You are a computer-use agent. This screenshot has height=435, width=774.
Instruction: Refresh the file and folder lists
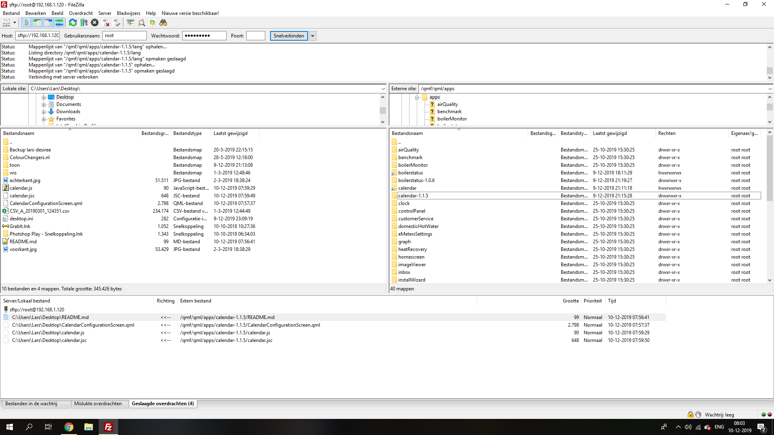tap(73, 23)
